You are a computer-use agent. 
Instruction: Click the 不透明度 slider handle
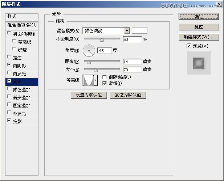(x=102, y=40)
